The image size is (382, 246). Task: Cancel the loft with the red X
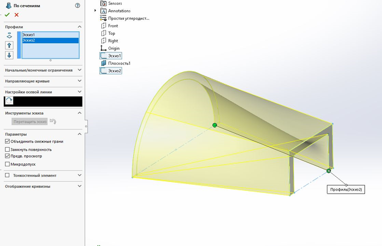click(17, 15)
